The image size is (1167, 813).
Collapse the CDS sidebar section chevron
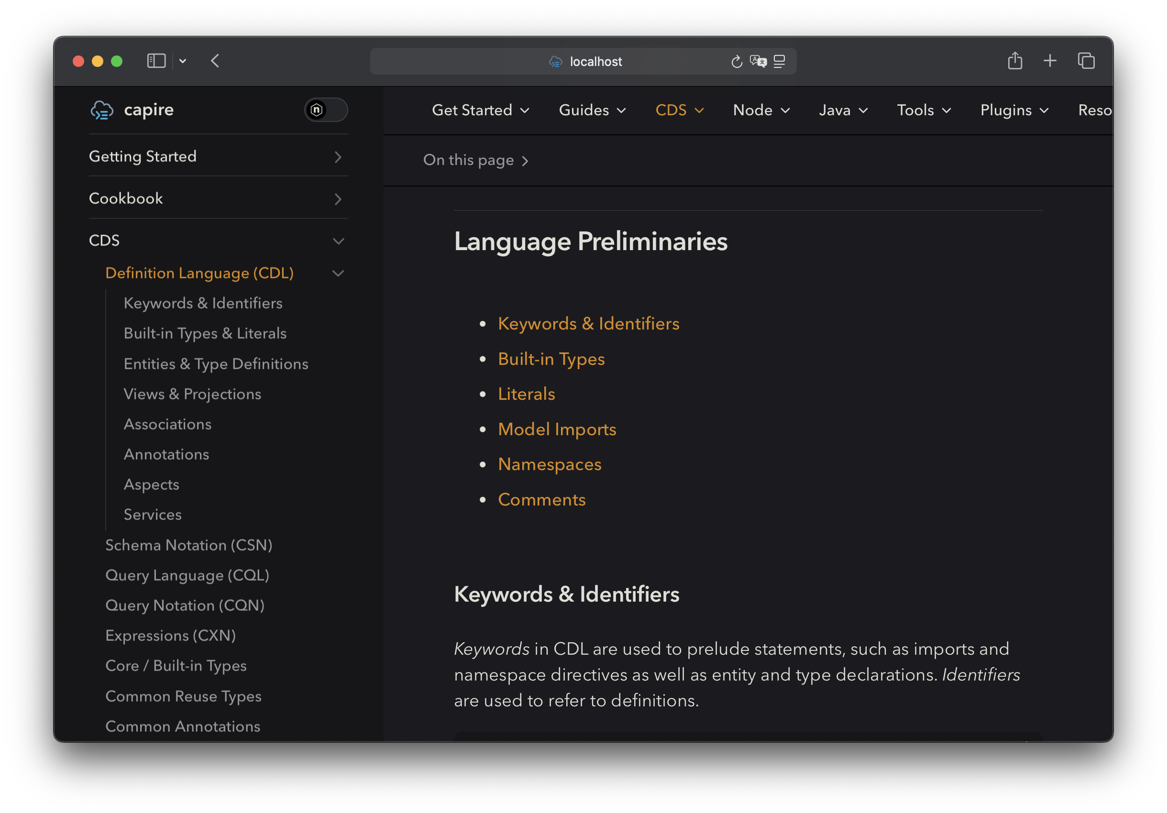[x=338, y=241]
